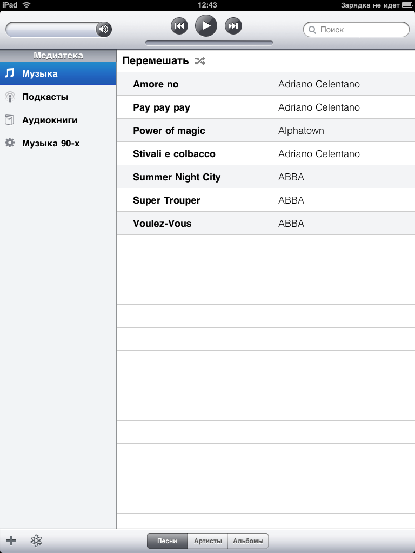Switch to the Артисты tab
415x553 pixels.
[x=208, y=541]
